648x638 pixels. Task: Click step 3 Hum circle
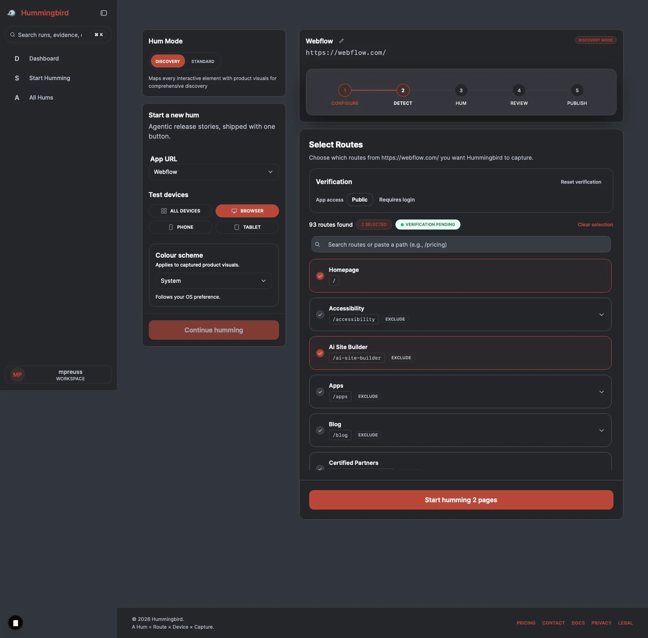[461, 90]
